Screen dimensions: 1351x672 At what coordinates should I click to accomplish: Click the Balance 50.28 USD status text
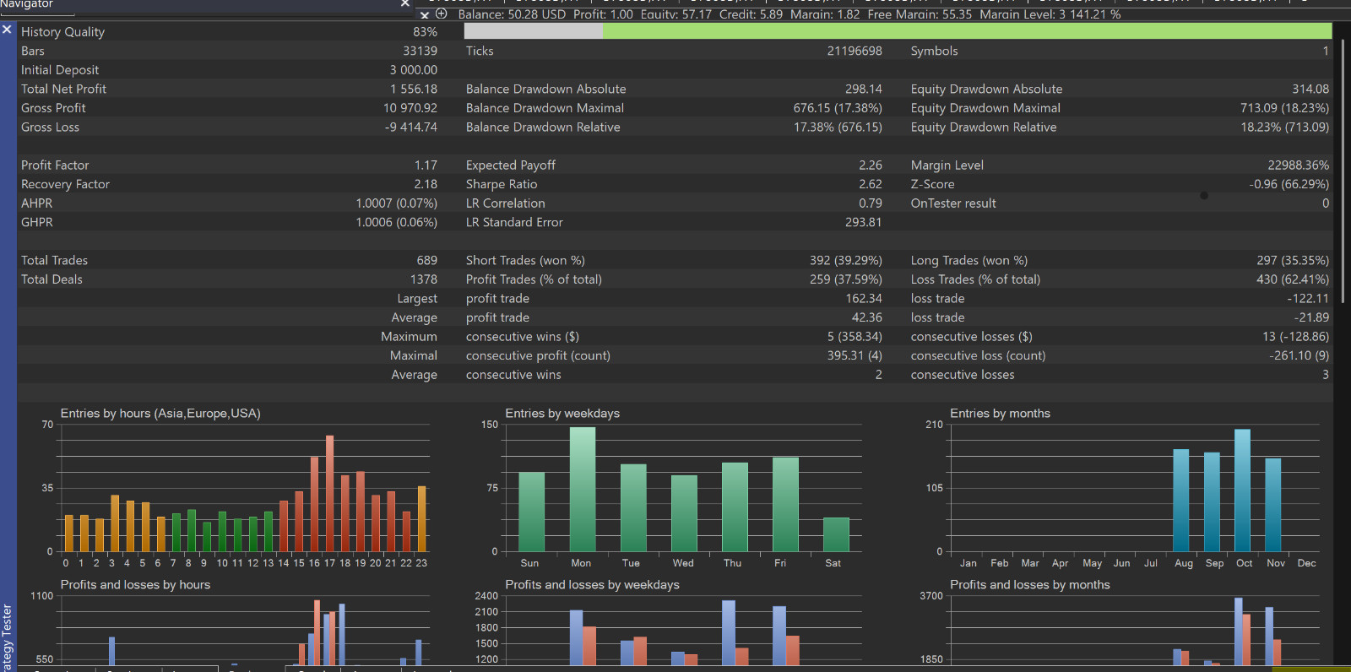pos(512,14)
